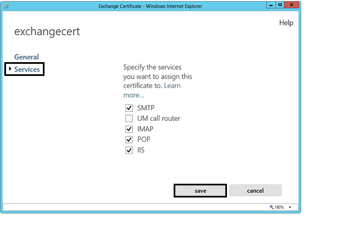Click the cancel button

[256, 190]
